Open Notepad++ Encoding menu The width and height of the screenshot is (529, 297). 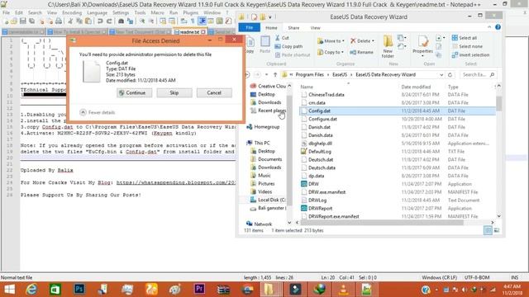72,13
